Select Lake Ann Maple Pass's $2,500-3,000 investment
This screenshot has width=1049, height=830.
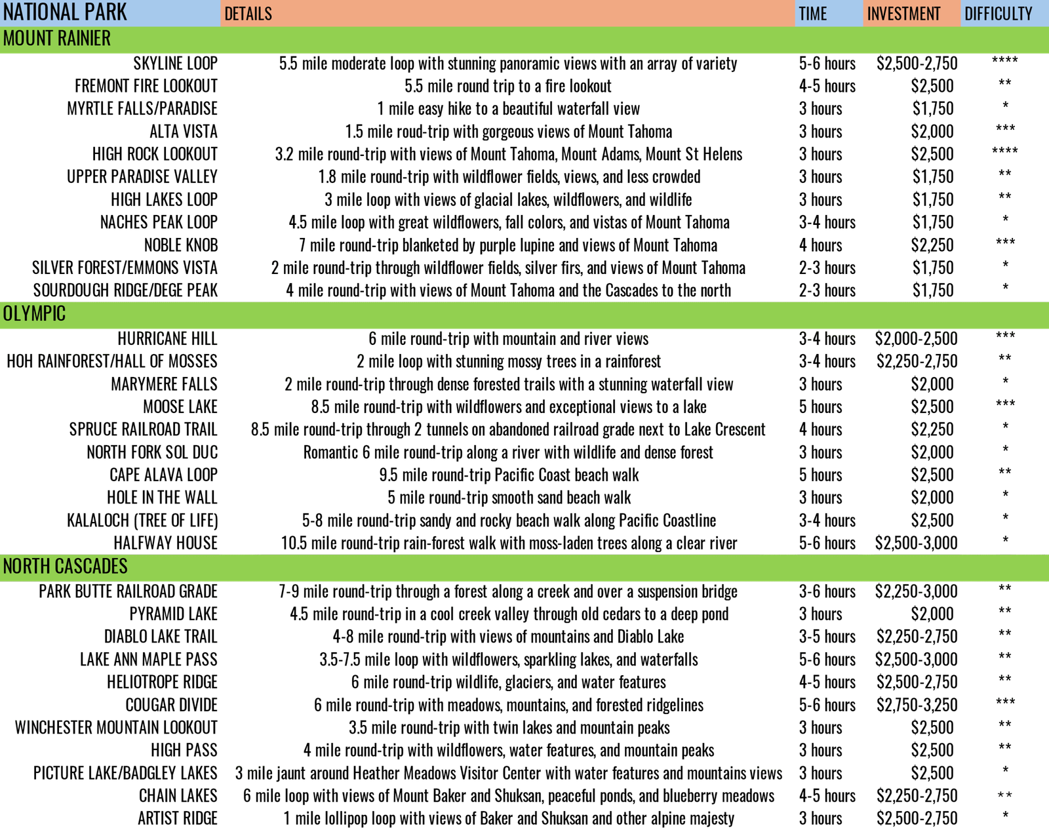click(x=917, y=660)
